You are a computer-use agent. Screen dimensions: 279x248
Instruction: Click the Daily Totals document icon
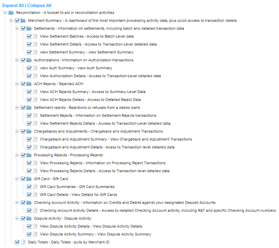click(x=23, y=242)
